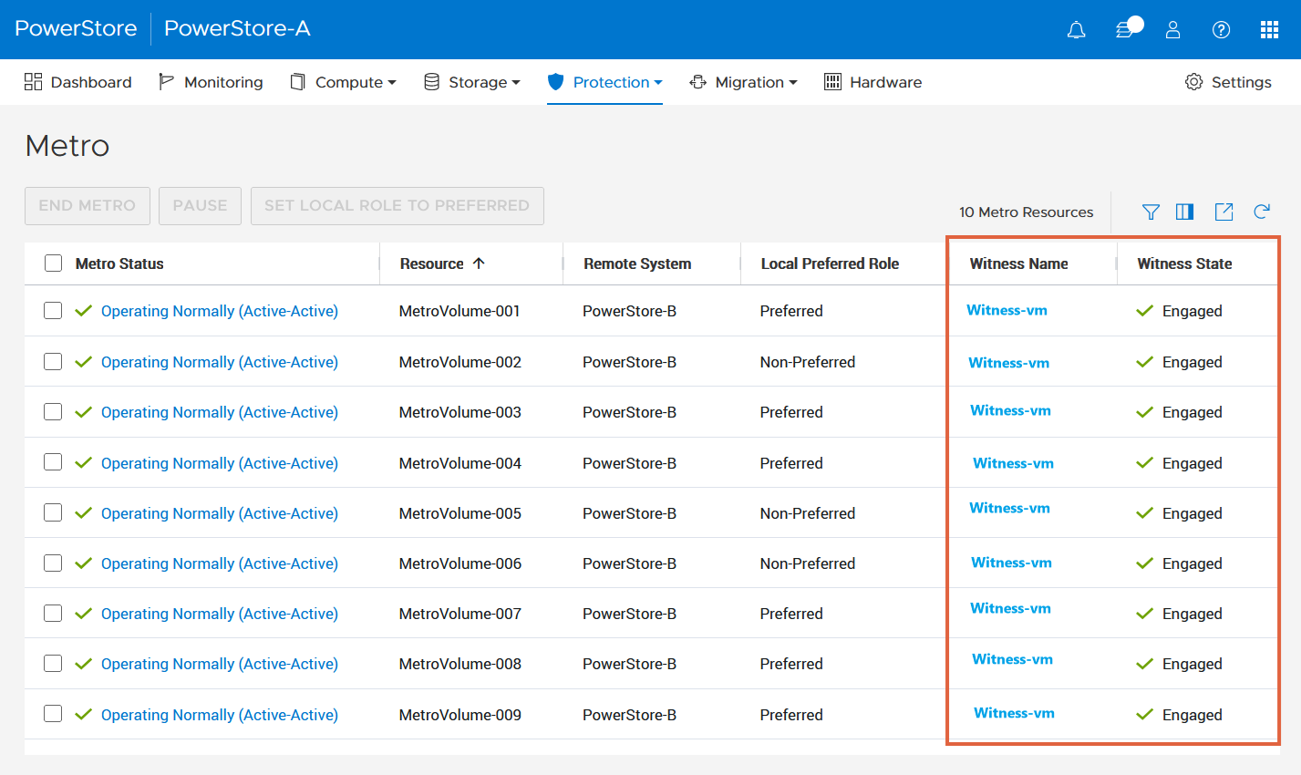This screenshot has width=1301, height=775.
Task: Open the notifications bell icon
Action: click(x=1076, y=29)
